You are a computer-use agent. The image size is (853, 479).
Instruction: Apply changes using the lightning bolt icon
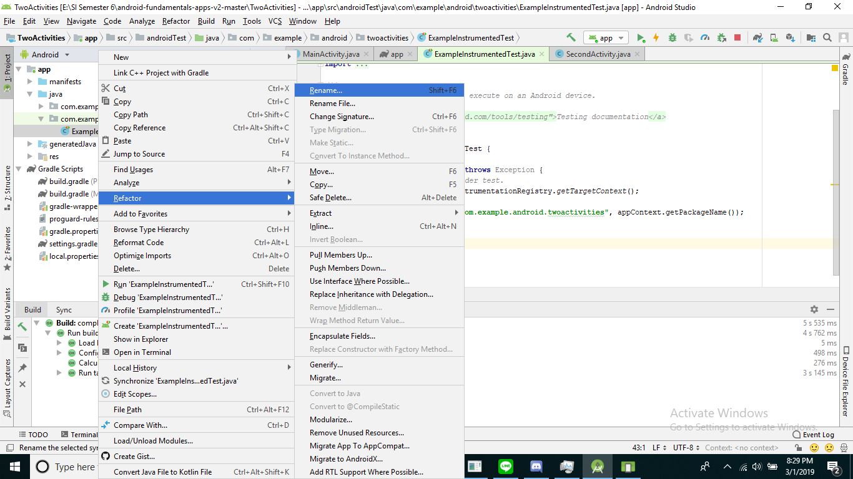pyautogui.click(x=656, y=37)
